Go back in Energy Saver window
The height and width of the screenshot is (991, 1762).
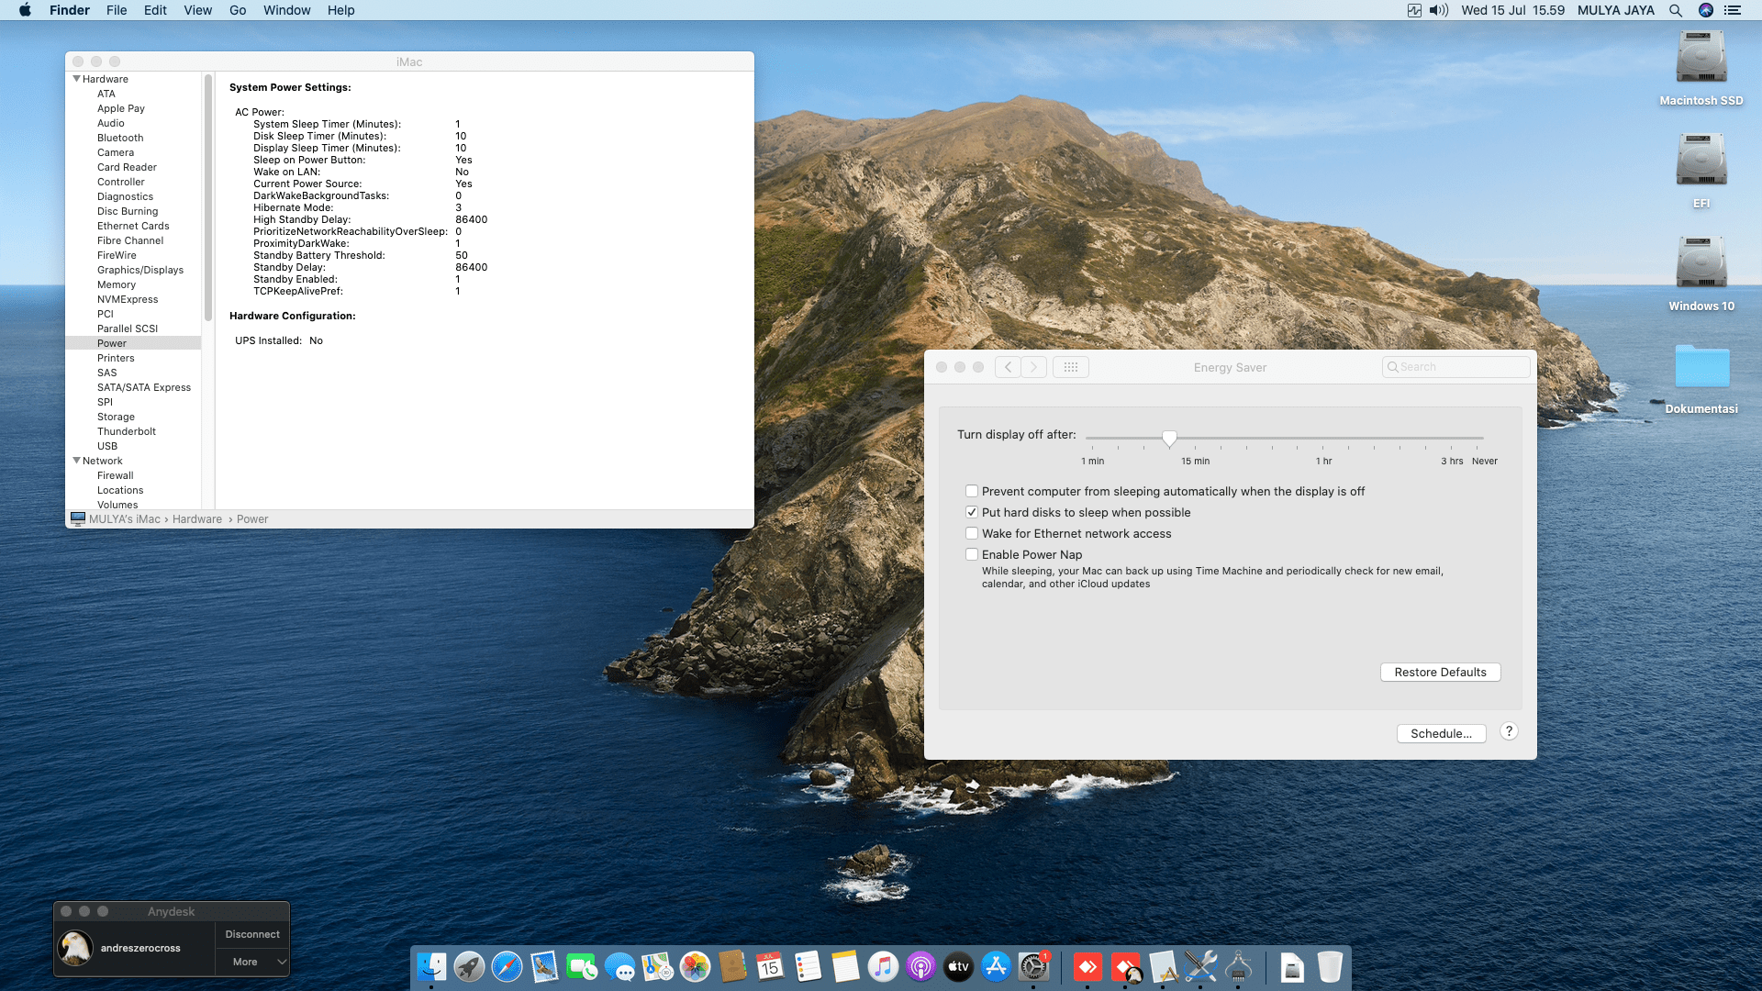pyautogui.click(x=1008, y=367)
